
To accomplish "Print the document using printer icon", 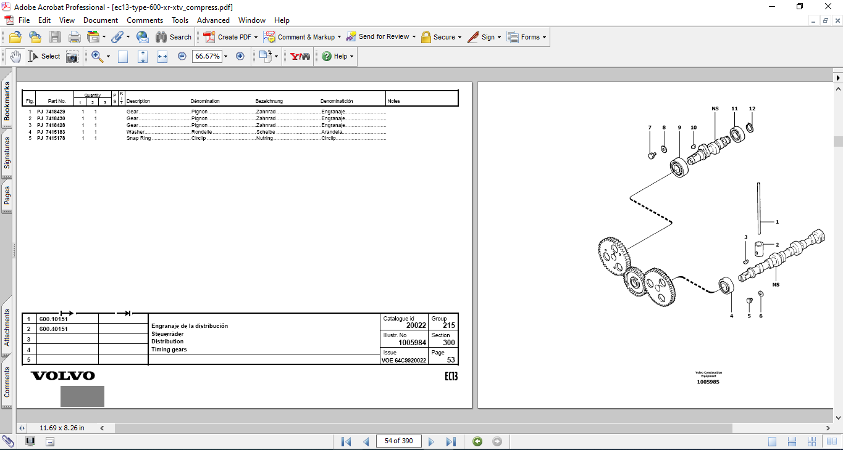I will pos(75,37).
